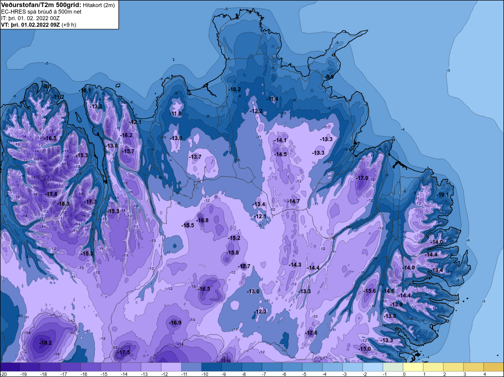Click the -9.1 temperature label
The width and height of the screenshot is (504, 377).
point(47,86)
